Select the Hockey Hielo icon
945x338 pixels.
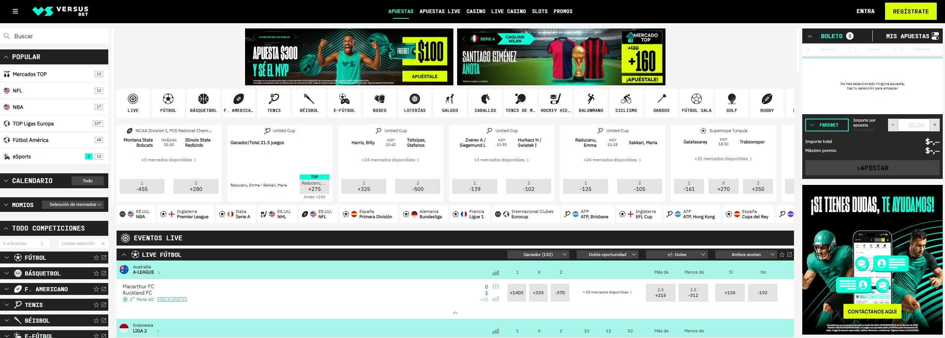click(556, 103)
